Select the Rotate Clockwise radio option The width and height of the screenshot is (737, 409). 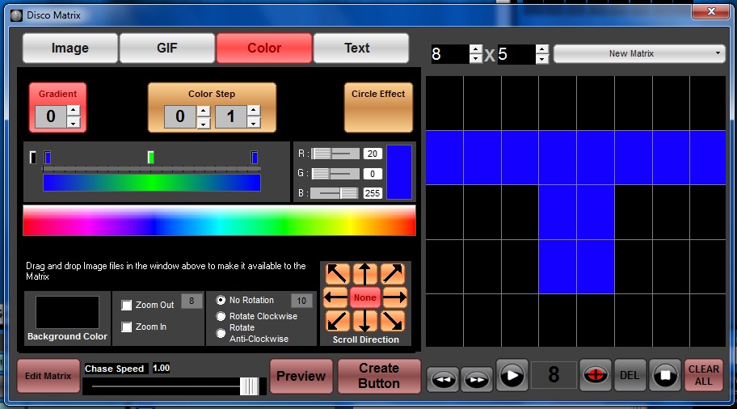pyautogui.click(x=220, y=316)
